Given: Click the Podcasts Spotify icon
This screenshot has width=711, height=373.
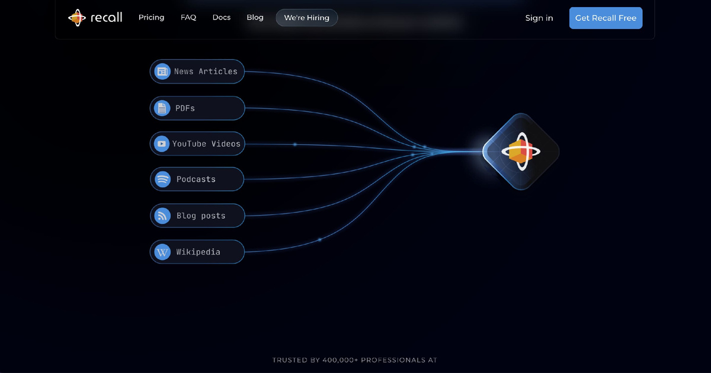Looking at the screenshot, I should [162, 179].
